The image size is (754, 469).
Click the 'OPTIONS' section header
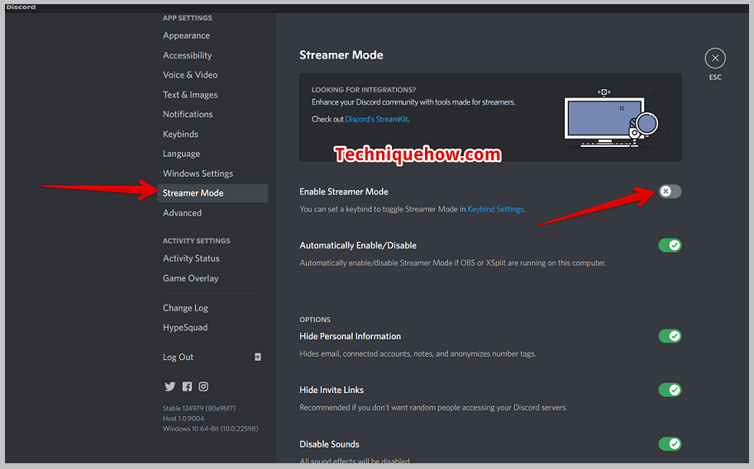click(315, 320)
